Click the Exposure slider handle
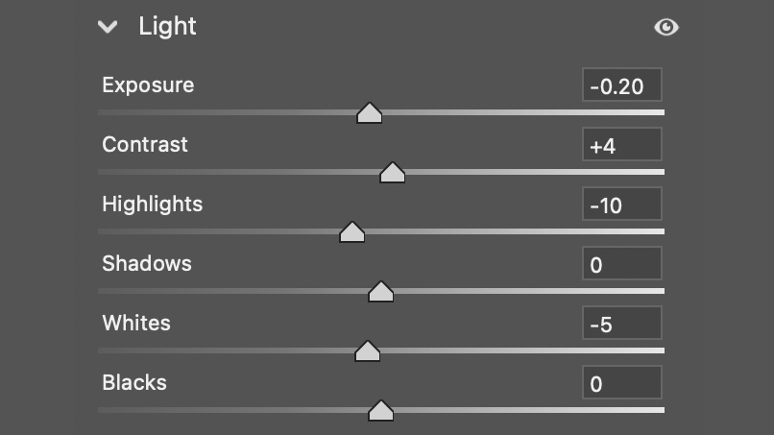The image size is (774, 435). [369, 113]
